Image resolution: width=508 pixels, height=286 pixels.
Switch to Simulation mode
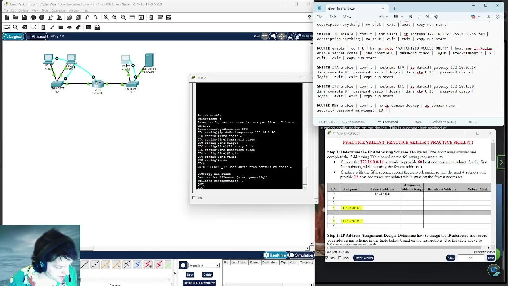pyautogui.click(x=301, y=255)
